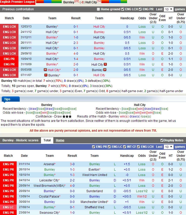Click the Handicap column header in Historic scores
Image resolution: width=186 pixels, height=215 pixels.
[127, 156]
